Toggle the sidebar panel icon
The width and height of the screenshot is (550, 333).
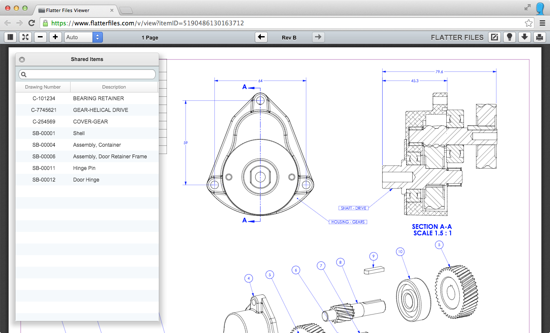pyautogui.click(x=10, y=37)
